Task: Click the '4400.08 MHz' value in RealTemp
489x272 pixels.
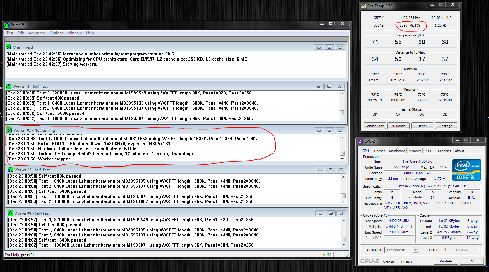Action: [410, 18]
